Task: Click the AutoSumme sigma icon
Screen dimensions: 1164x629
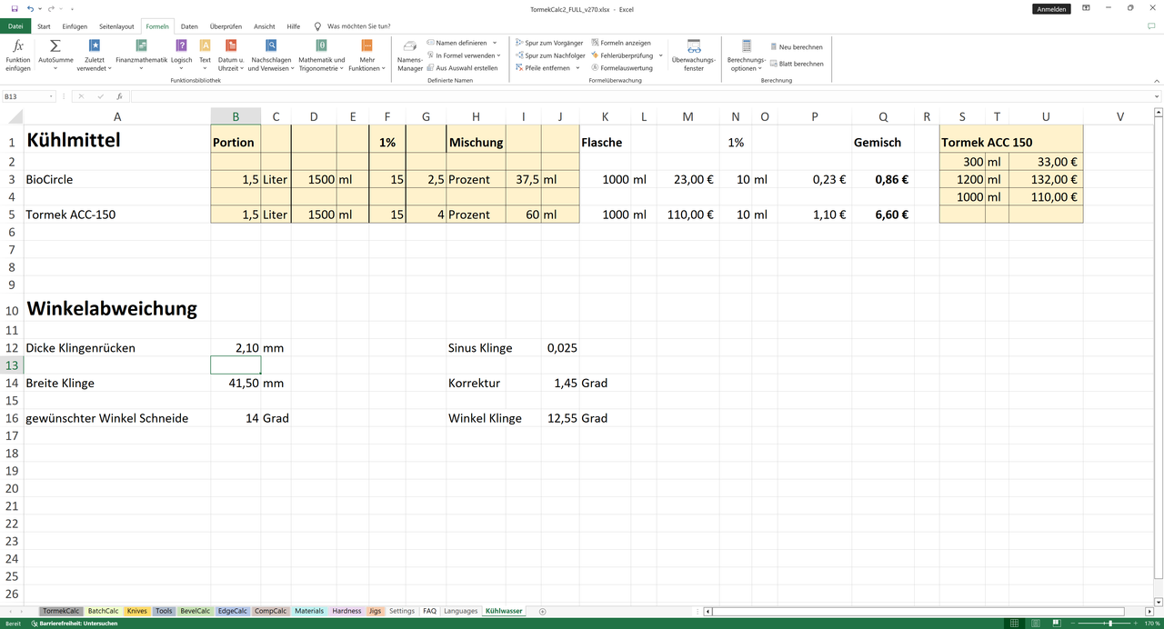Action: pyautogui.click(x=55, y=45)
